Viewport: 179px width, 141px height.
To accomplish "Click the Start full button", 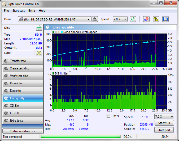I will 164,123.
